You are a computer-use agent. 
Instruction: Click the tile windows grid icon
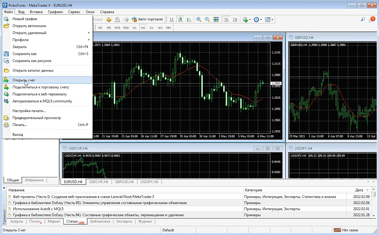(x=216, y=20)
